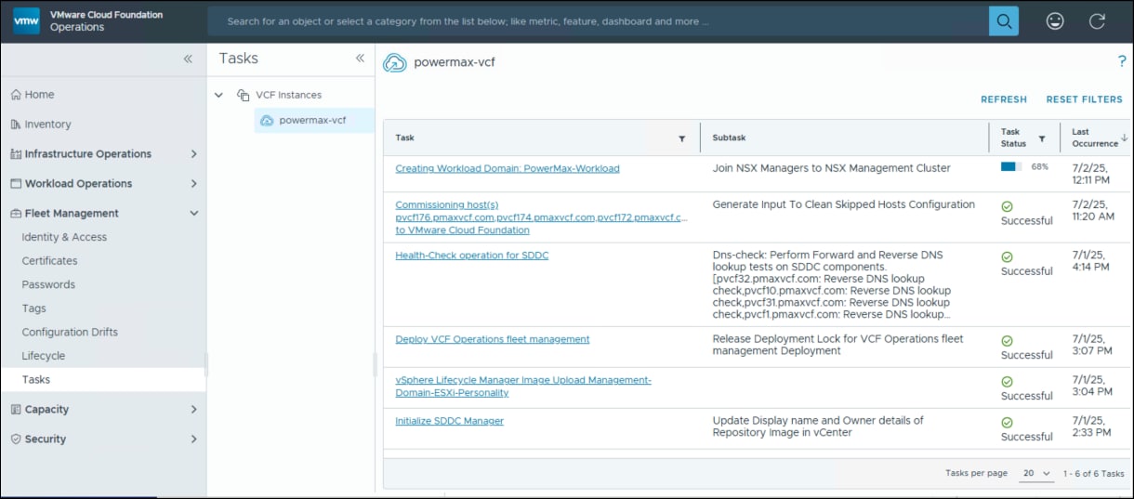The image size is (1134, 499).
Task: Click success checkmark for Health-Check row
Action: [1007, 257]
